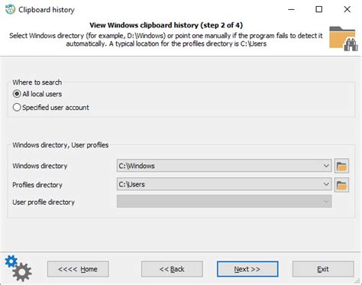Click the browse folder icon for Profiles directory

point(341,185)
